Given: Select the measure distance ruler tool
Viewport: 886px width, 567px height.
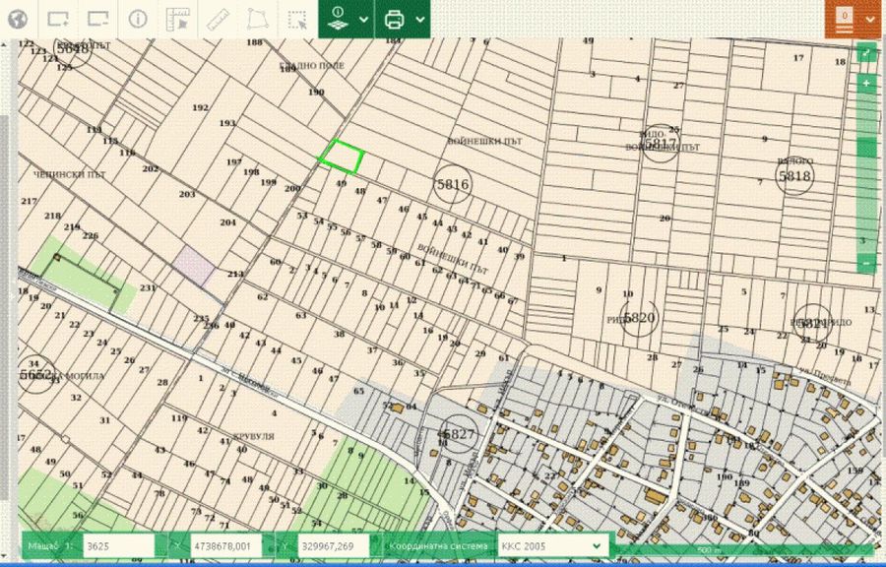Looking at the screenshot, I should (x=218, y=19).
